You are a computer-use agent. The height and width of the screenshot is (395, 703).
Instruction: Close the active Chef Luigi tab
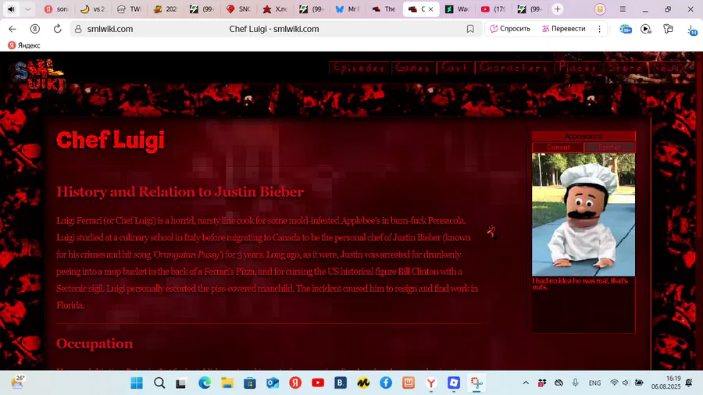(x=431, y=9)
